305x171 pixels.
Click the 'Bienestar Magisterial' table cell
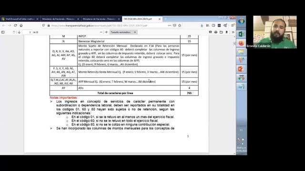coord(129,41)
